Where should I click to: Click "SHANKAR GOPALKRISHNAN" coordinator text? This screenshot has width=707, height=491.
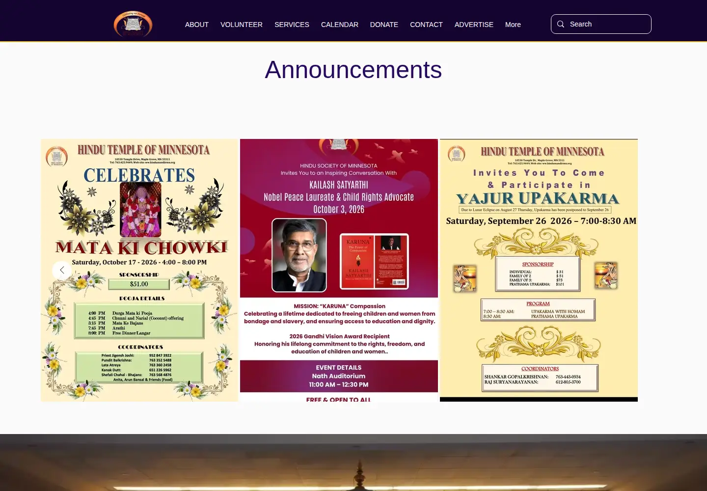click(x=517, y=377)
